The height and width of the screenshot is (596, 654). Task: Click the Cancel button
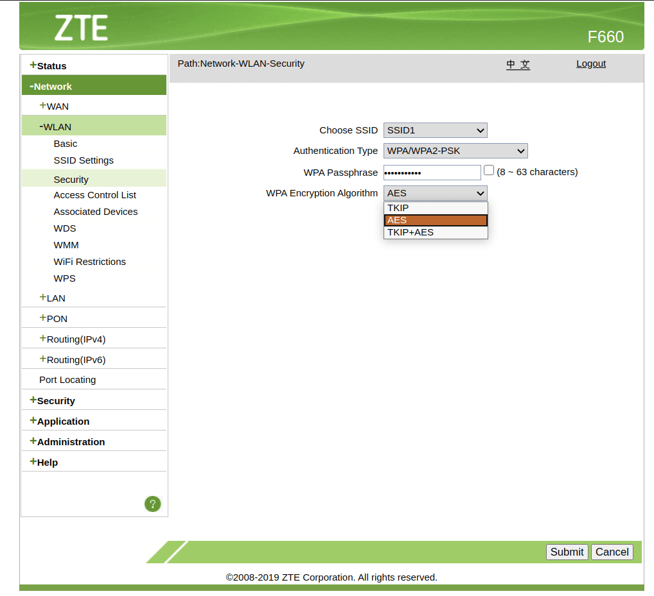612,552
